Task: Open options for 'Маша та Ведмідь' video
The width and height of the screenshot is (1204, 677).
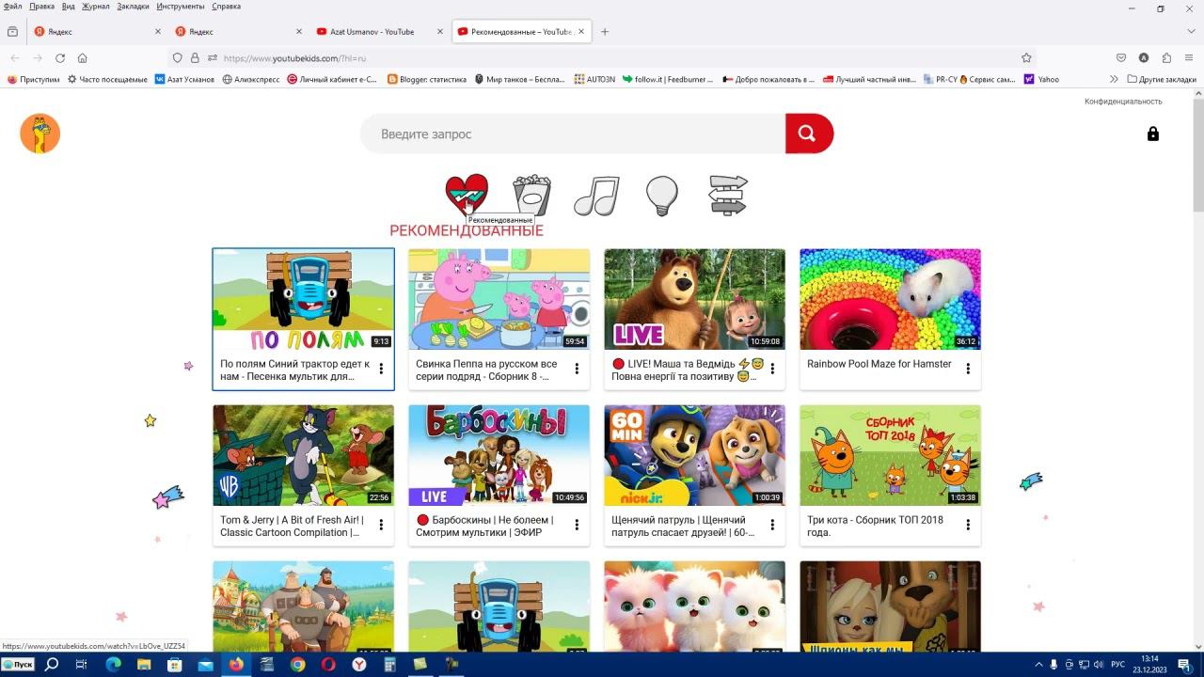Action: [772, 370]
